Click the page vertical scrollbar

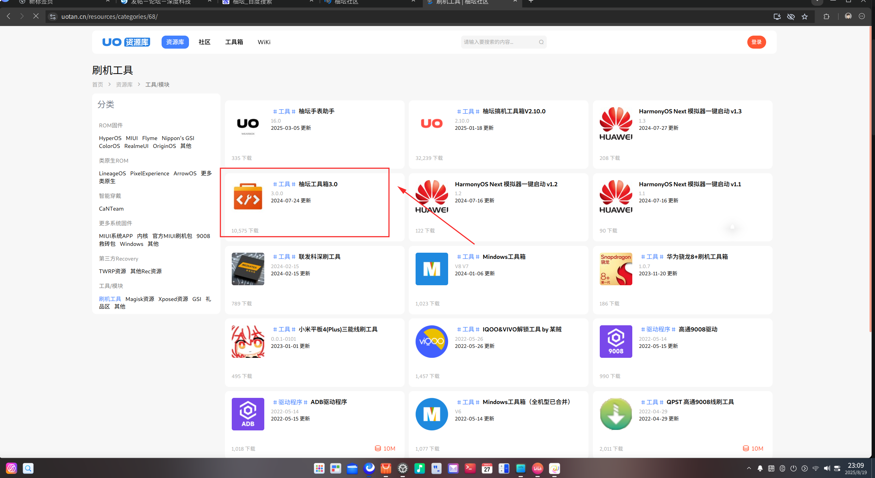(870, 178)
